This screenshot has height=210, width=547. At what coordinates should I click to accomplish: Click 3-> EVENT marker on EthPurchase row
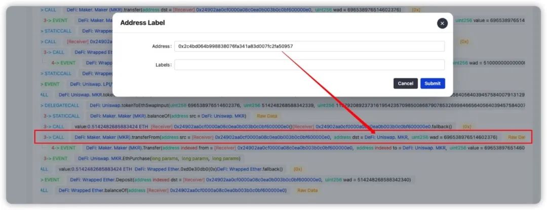[x=56, y=158]
